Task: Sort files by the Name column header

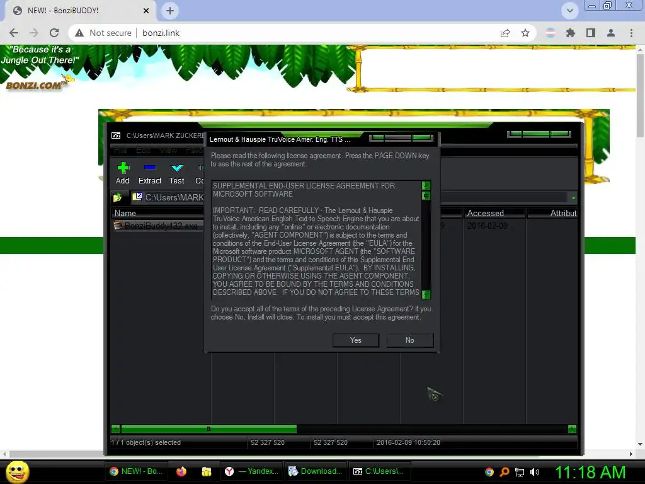Action: pyautogui.click(x=158, y=213)
